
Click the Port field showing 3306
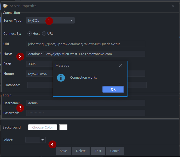39,64
